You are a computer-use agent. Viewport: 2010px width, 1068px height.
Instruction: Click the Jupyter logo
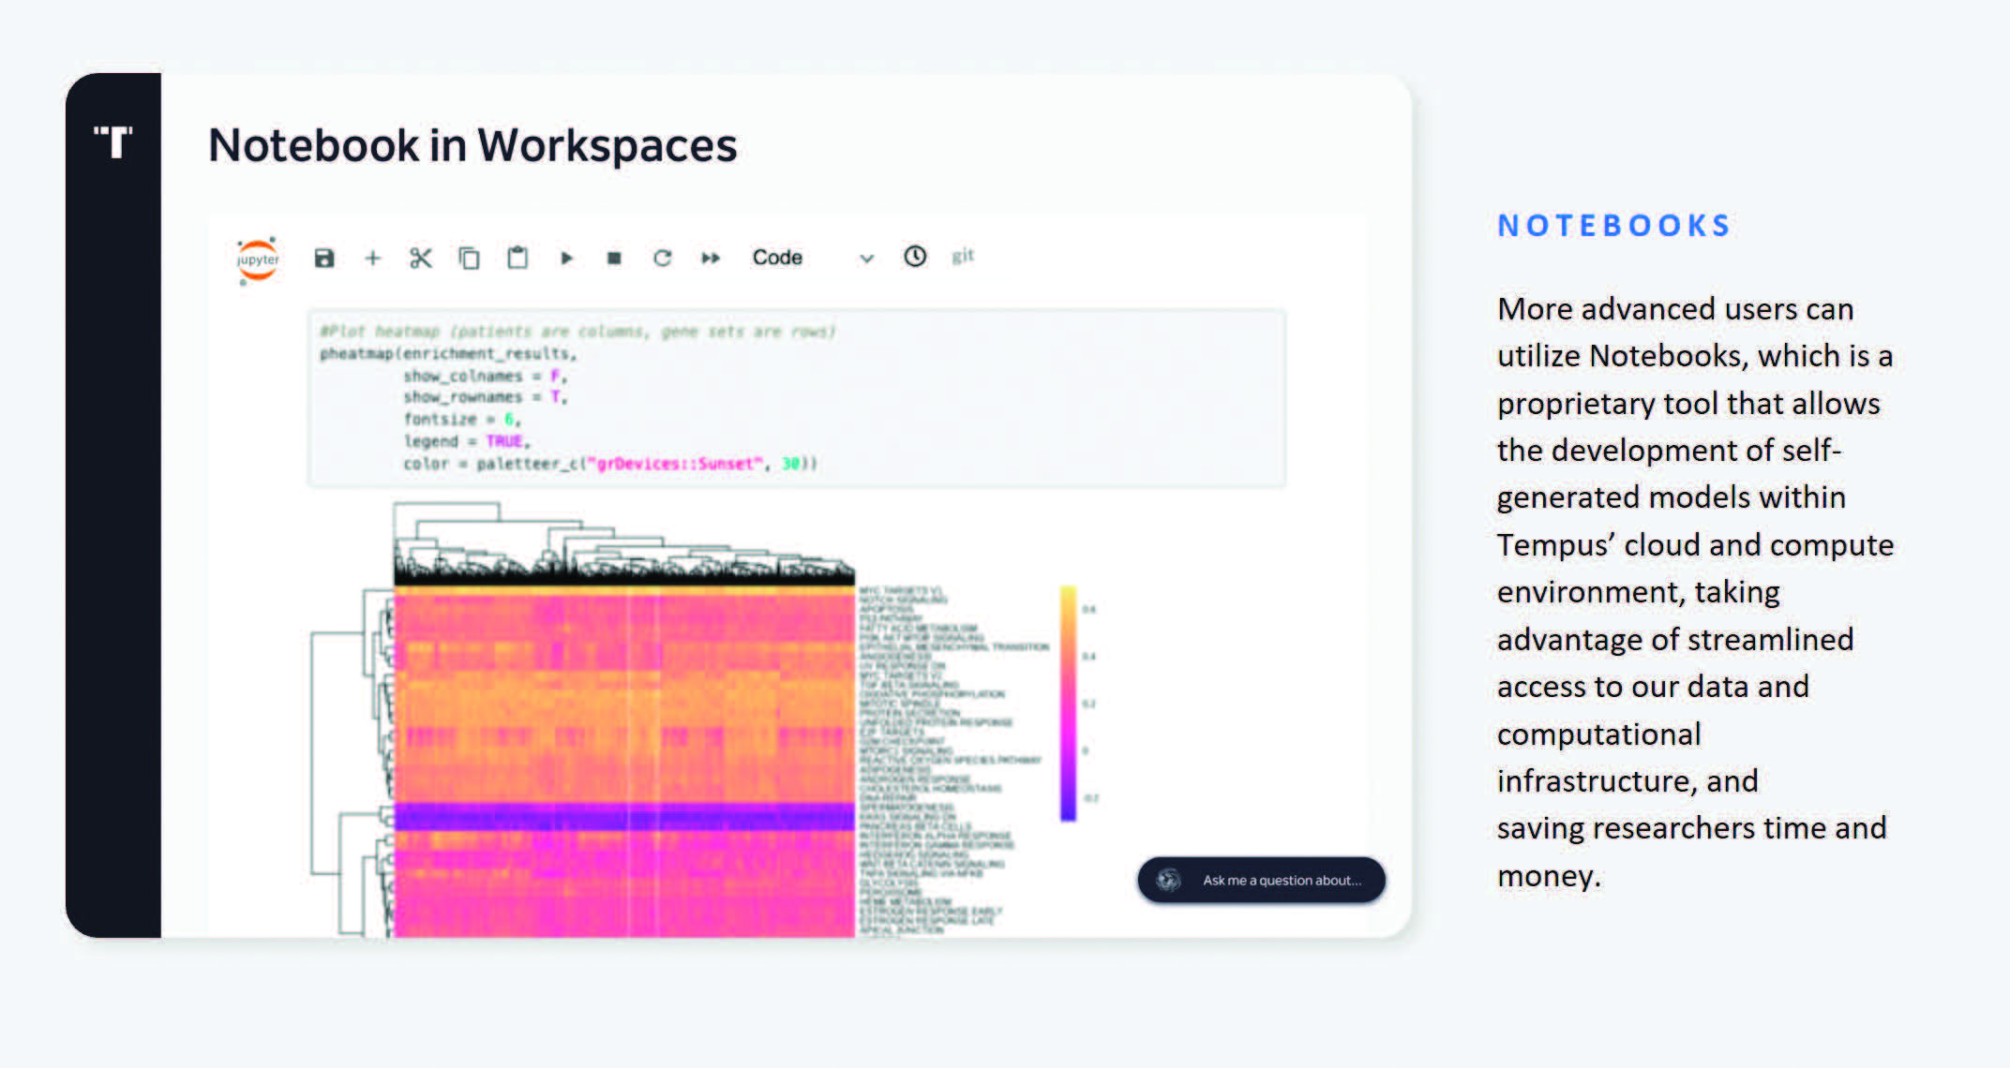pyautogui.click(x=258, y=260)
